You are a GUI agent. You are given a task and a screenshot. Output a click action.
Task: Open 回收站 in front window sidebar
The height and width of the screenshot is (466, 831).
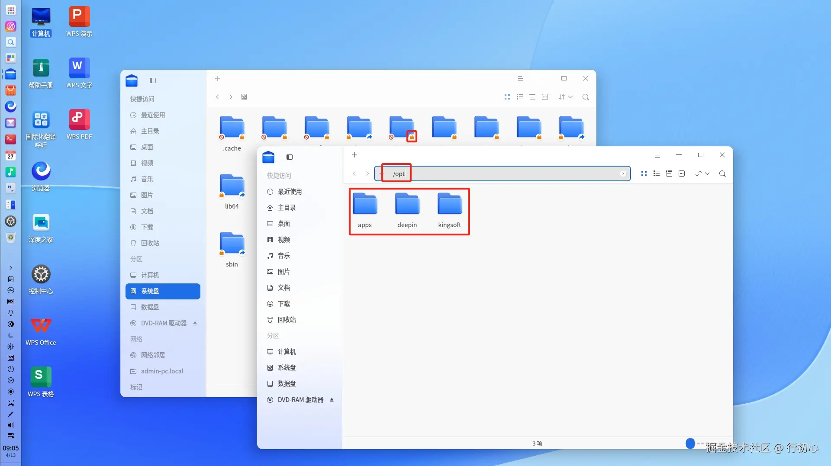(x=300, y=320)
